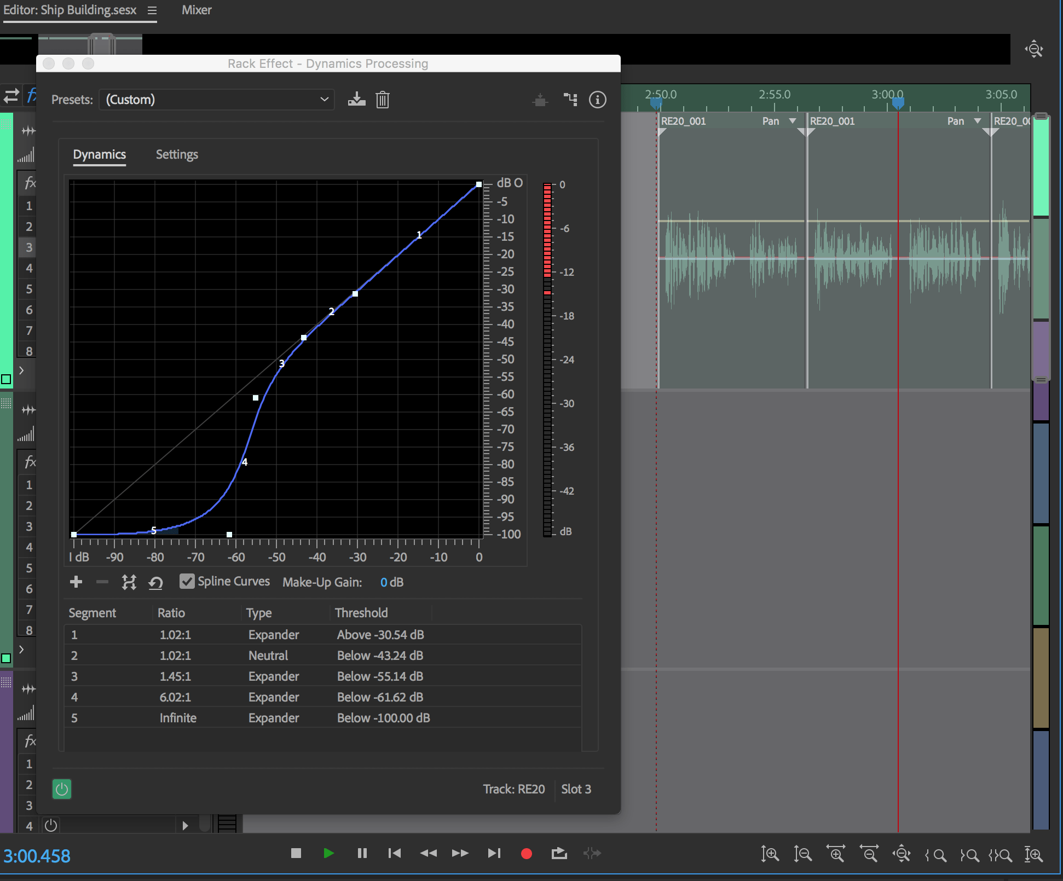Switch to the Settings tab
Screen dimensions: 1063x881
(x=176, y=154)
